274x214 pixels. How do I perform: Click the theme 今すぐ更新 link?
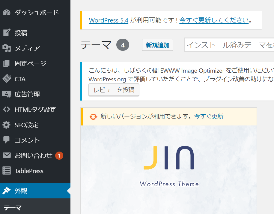pos(209,116)
